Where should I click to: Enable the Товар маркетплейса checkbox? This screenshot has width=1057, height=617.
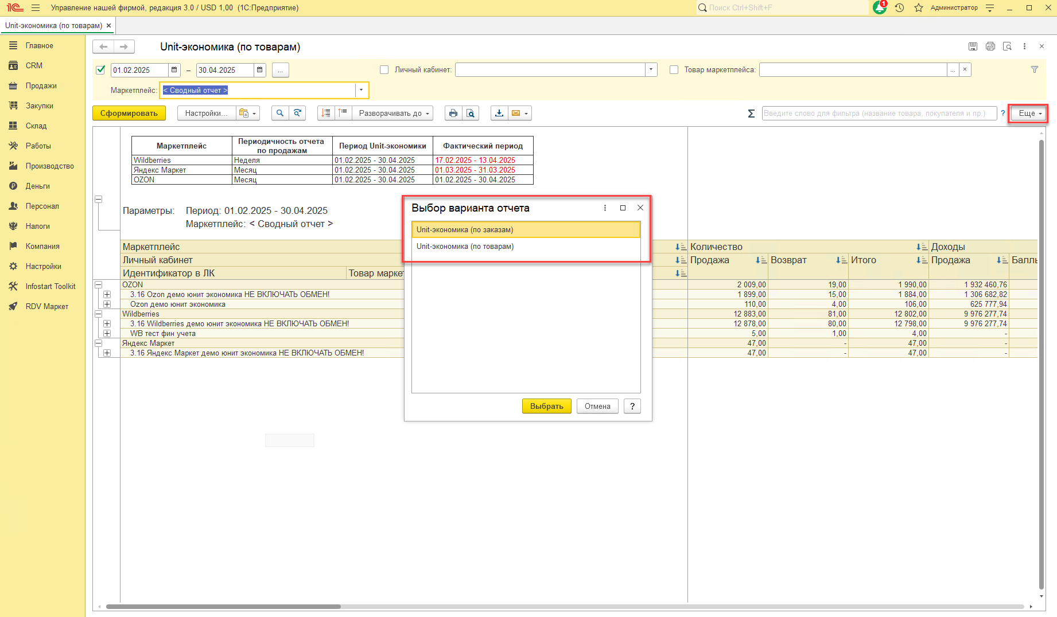(x=674, y=70)
